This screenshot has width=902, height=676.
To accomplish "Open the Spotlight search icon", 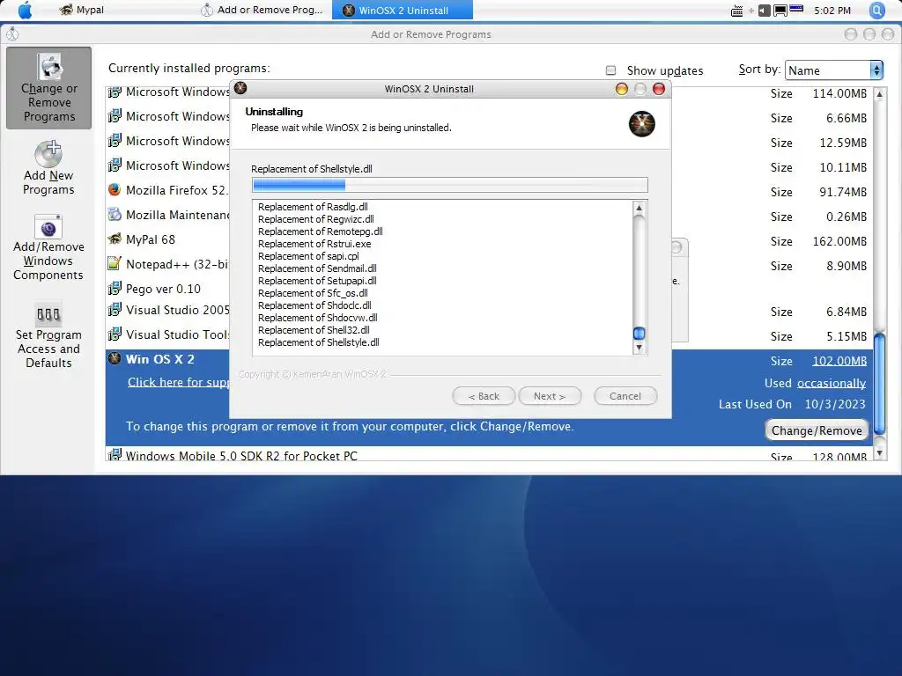I will (876, 10).
